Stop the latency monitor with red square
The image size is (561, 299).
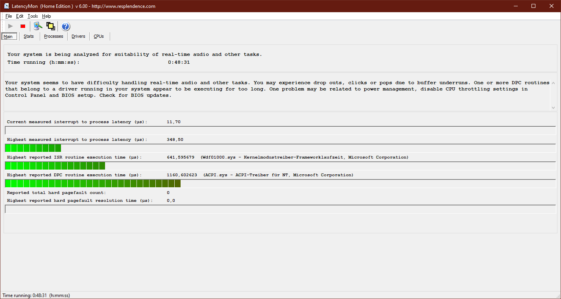coord(23,26)
